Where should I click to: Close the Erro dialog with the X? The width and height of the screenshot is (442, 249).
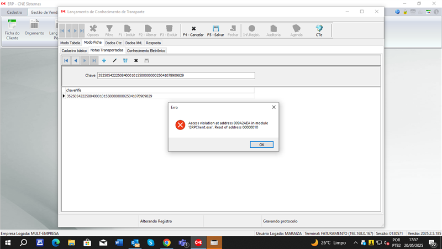pos(273,107)
